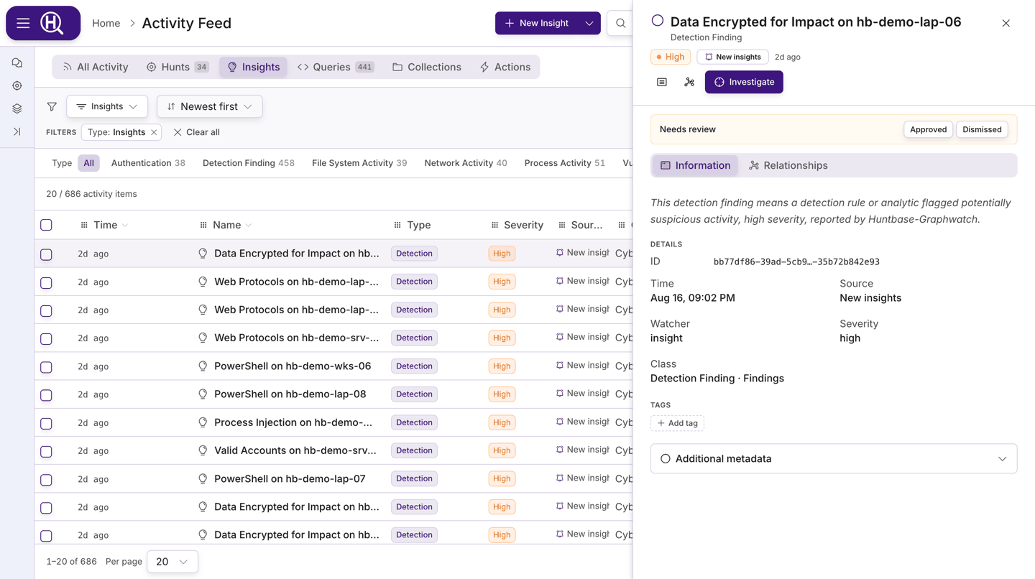Open the Queries tab

point(336,67)
